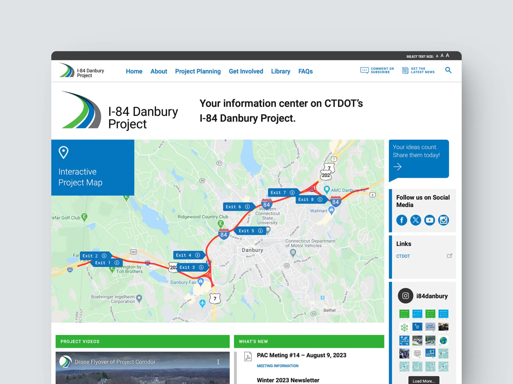Screen dimensions: 513x384
Task: Click the Exit 5 info icon on map
Action: point(260,231)
